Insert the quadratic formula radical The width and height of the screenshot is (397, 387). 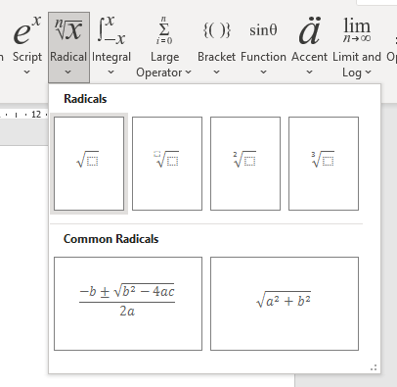128,304
